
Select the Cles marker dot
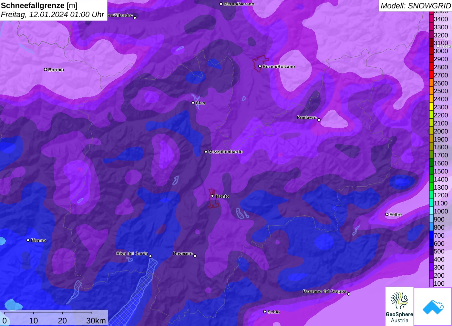click(193, 103)
